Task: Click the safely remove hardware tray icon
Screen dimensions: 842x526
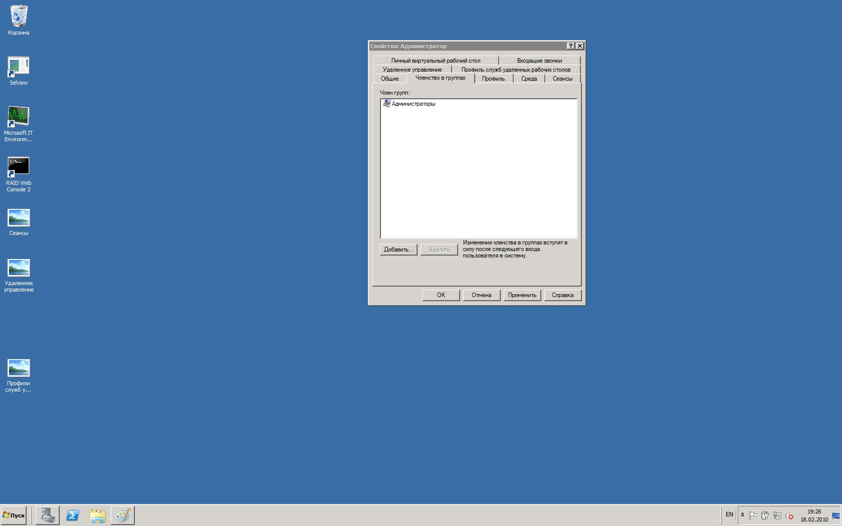Action: click(765, 515)
